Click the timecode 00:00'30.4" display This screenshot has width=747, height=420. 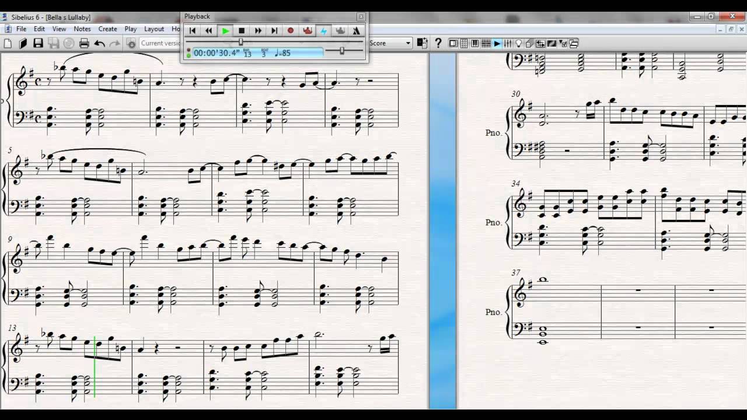217,53
